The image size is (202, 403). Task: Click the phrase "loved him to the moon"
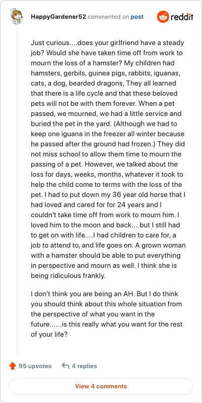(x=67, y=225)
